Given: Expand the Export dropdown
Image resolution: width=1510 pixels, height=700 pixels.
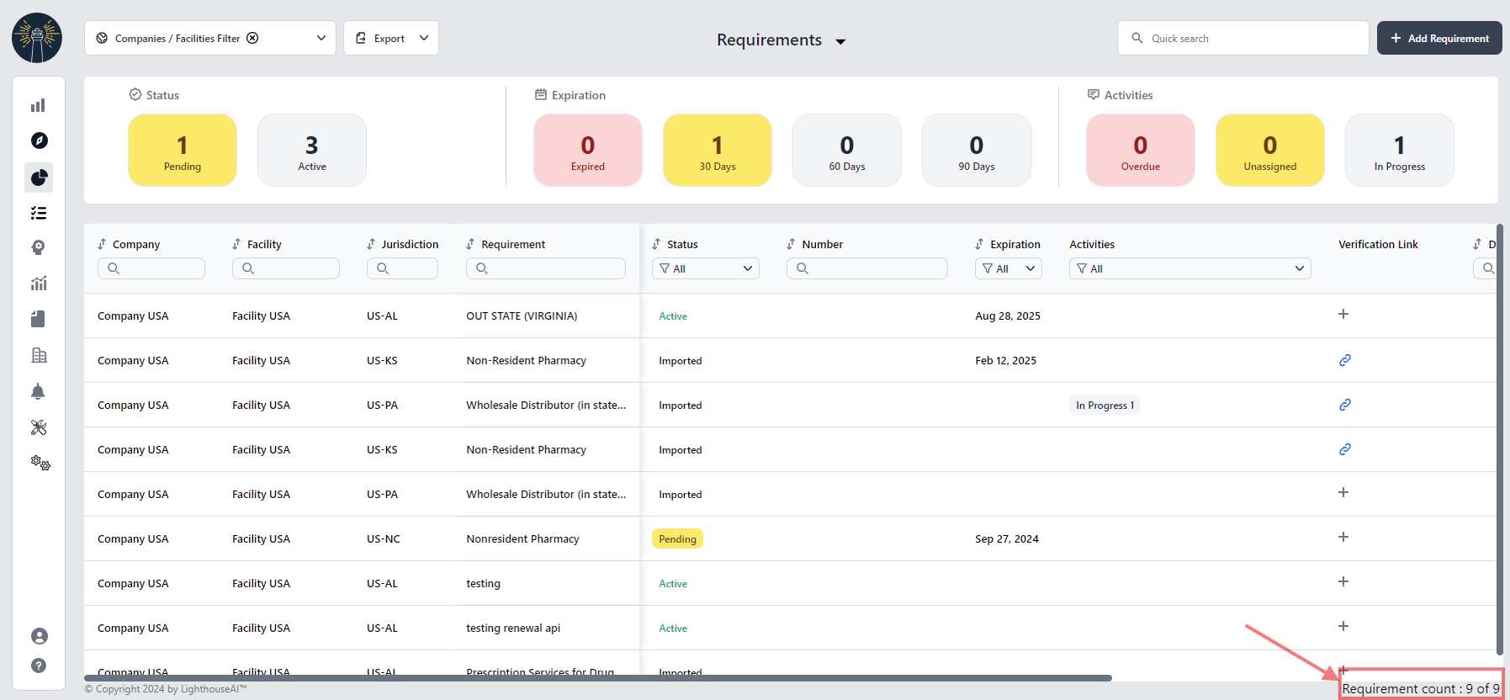Looking at the screenshot, I should [391, 38].
